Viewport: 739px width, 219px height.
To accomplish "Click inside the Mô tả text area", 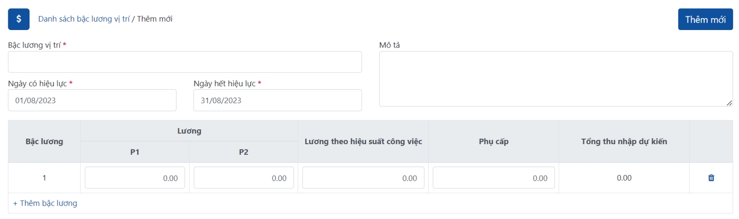I will [555, 79].
